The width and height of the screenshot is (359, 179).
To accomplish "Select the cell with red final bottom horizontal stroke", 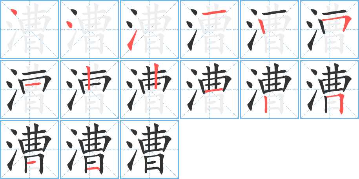I will click(89, 150).
